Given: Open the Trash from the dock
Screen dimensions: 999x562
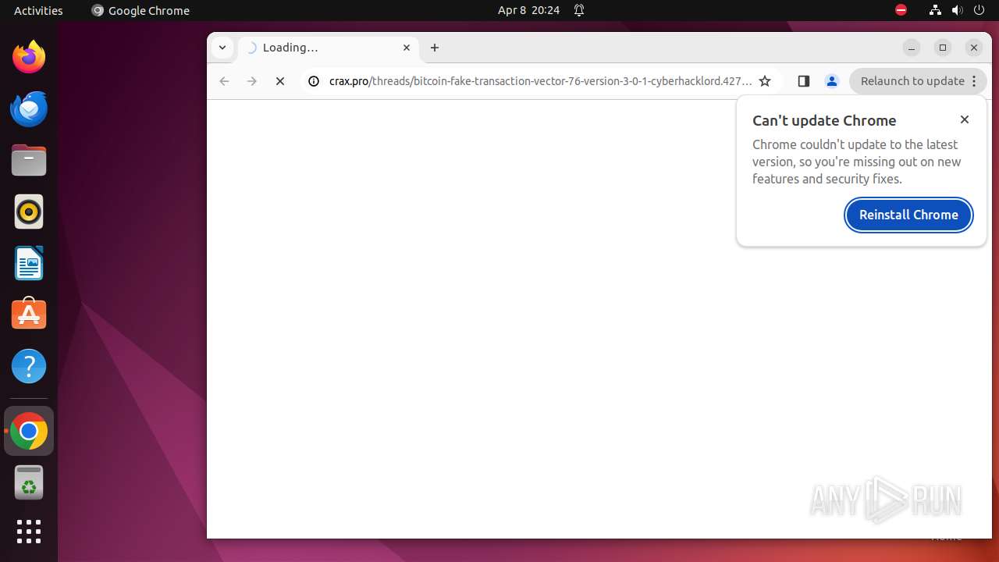Looking at the screenshot, I should pyautogui.click(x=29, y=482).
